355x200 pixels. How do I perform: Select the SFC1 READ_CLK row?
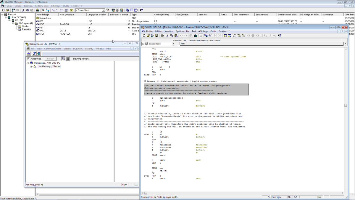click(87, 34)
